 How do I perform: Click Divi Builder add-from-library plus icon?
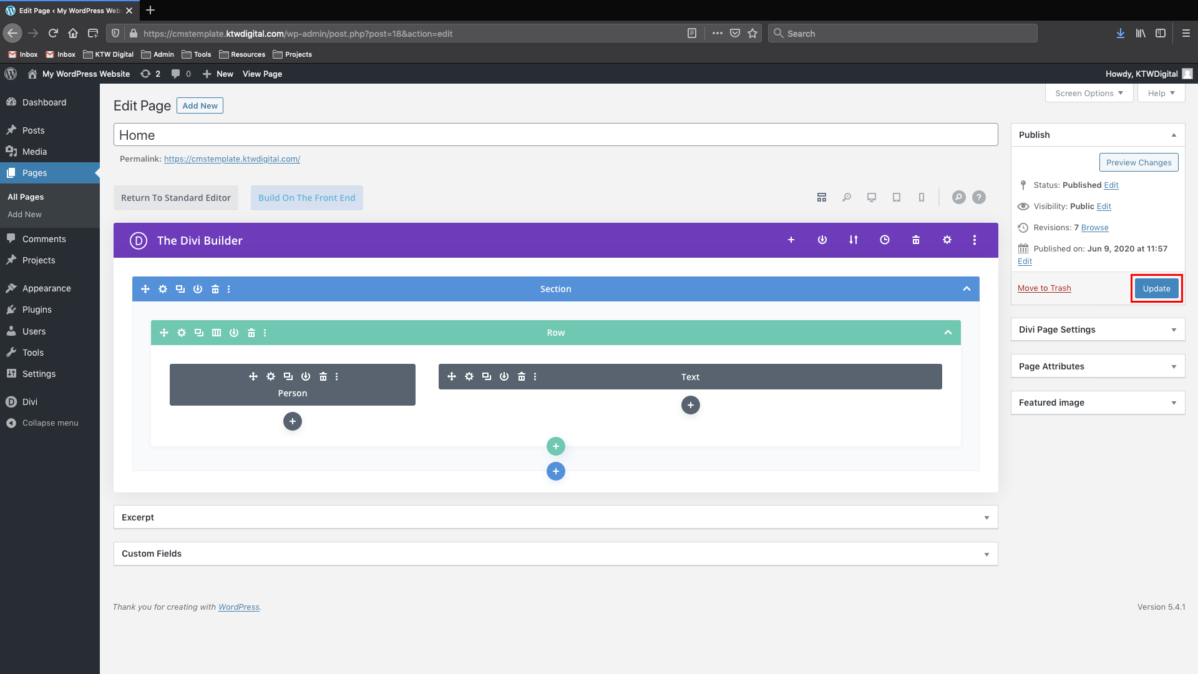tap(791, 240)
